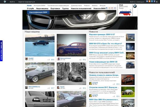Viewport: 160px width, 107px height.
Task: Open the Asskel user avatar
Action: coord(26,59)
